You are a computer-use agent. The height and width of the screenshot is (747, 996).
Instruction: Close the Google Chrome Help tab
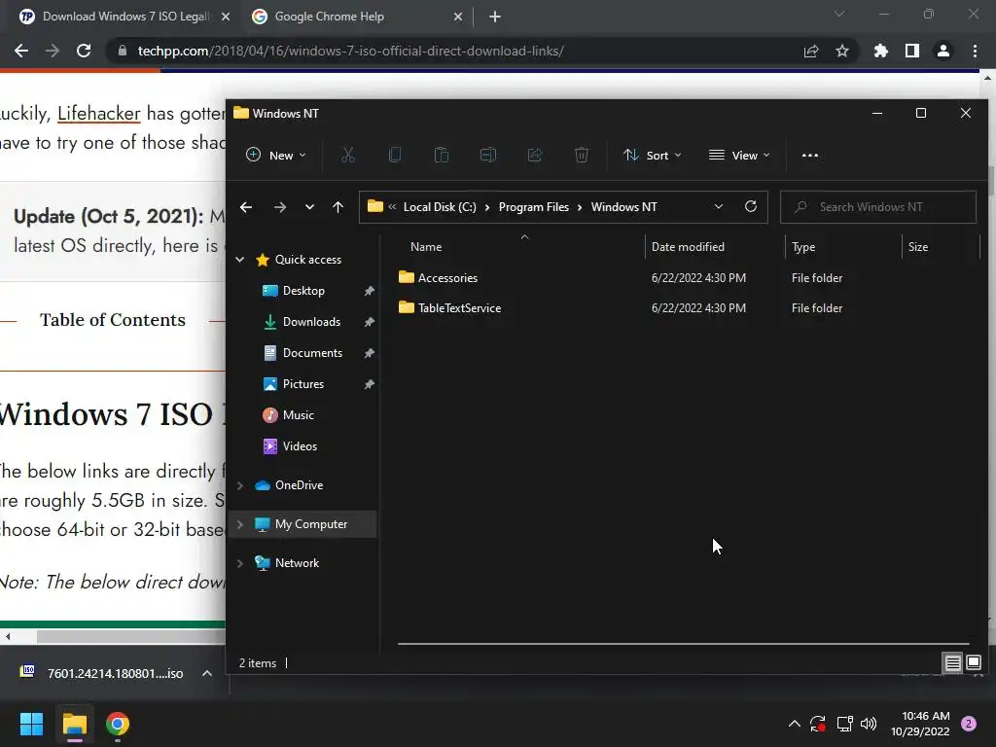pyautogui.click(x=458, y=17)
